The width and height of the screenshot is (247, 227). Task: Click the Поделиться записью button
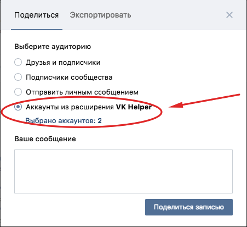[x=189, y=207]
